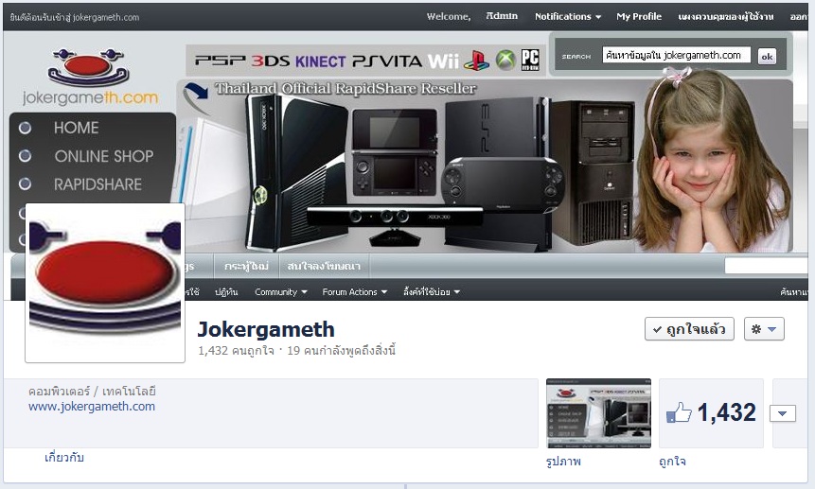Click the กระทู้ใหม่ tab in cover
The image size is (815, 489).
tap(246, 267)
